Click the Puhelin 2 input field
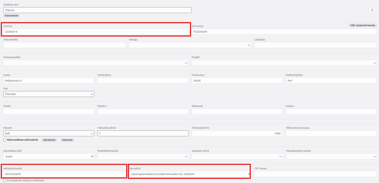This screenshot has height=183, width=379. coord(143,112)
